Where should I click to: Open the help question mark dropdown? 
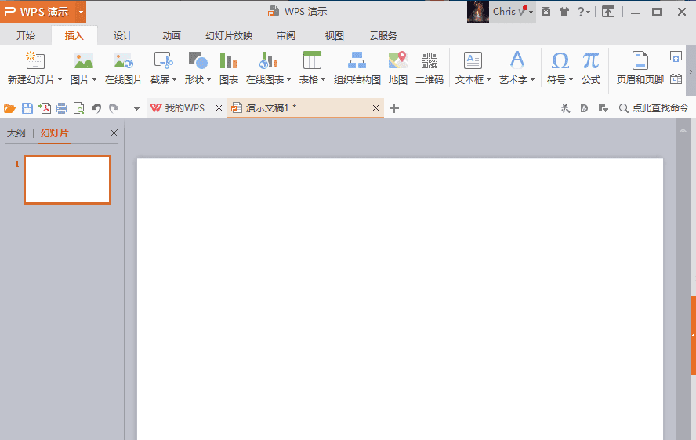(583, 12)
